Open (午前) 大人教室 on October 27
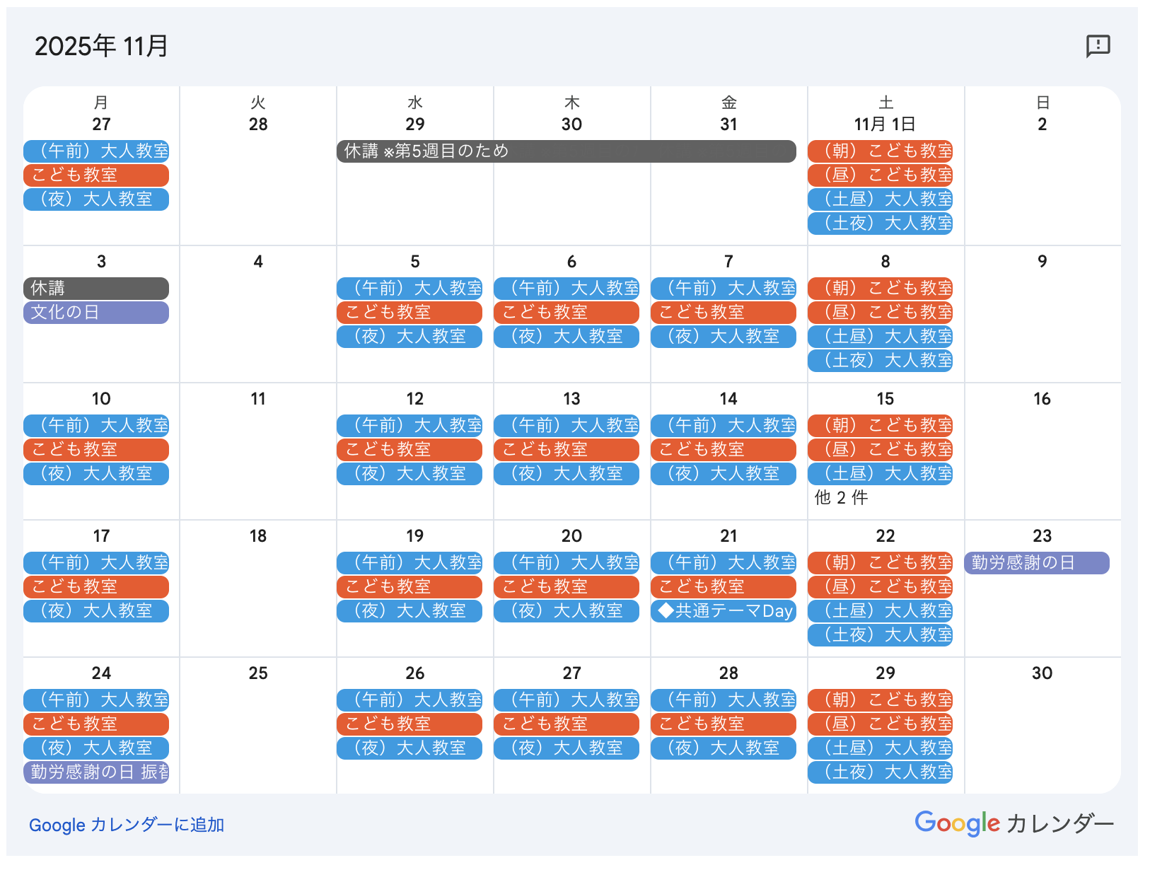 [96, 151]
